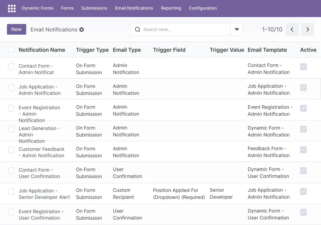The width and height of the screenshot is (321, 225).
Task: Select the Job Application - Admin Notification row checkbox
Action: point(11,87)
